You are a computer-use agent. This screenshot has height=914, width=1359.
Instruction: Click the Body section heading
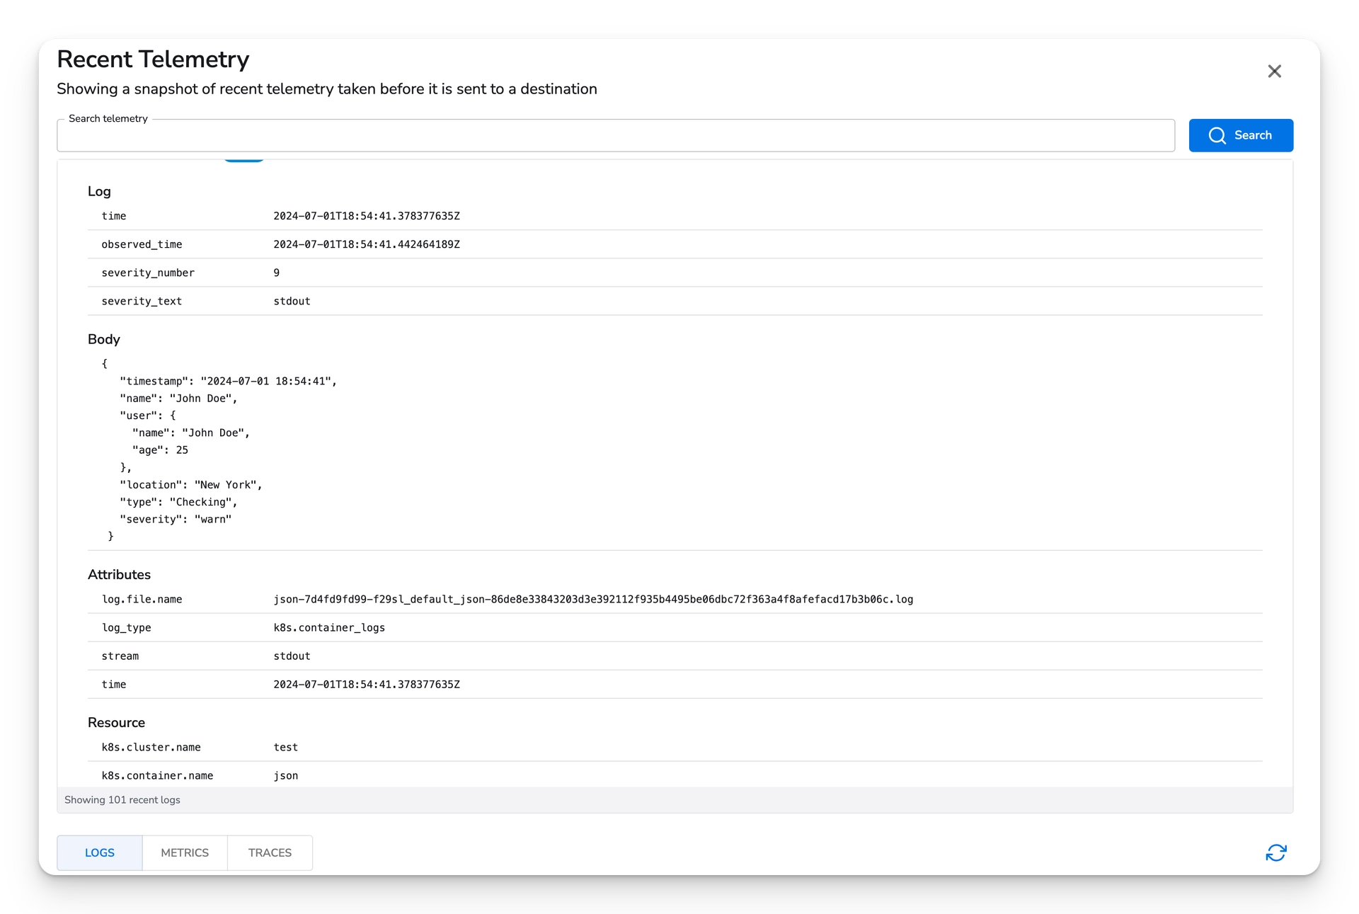(104, 339)
